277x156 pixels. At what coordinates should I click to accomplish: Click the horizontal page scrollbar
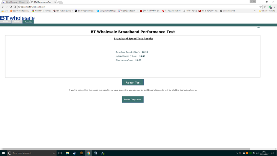click(126, 149)
